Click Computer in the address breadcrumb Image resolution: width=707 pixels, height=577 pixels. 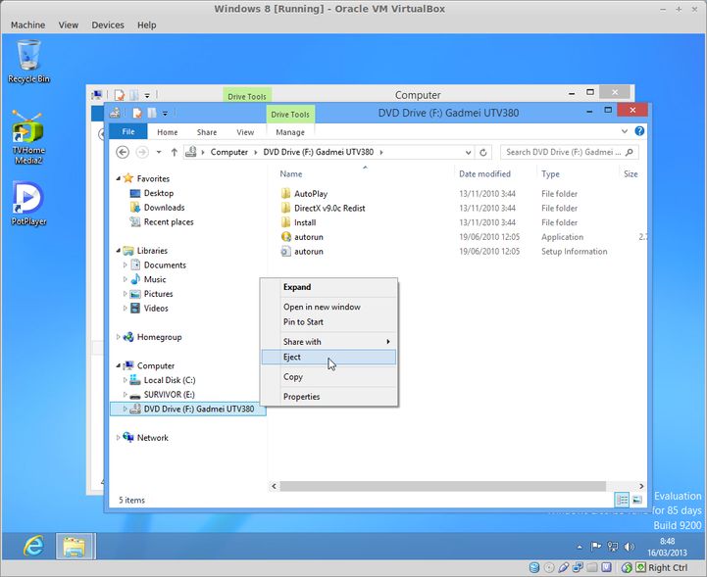pos(229,152)
